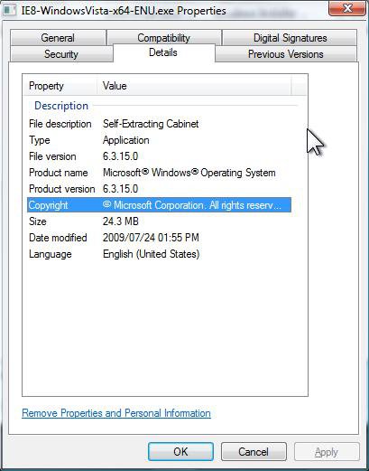Select the File version row
Screen dimensions: 369x471
point(159,156)
